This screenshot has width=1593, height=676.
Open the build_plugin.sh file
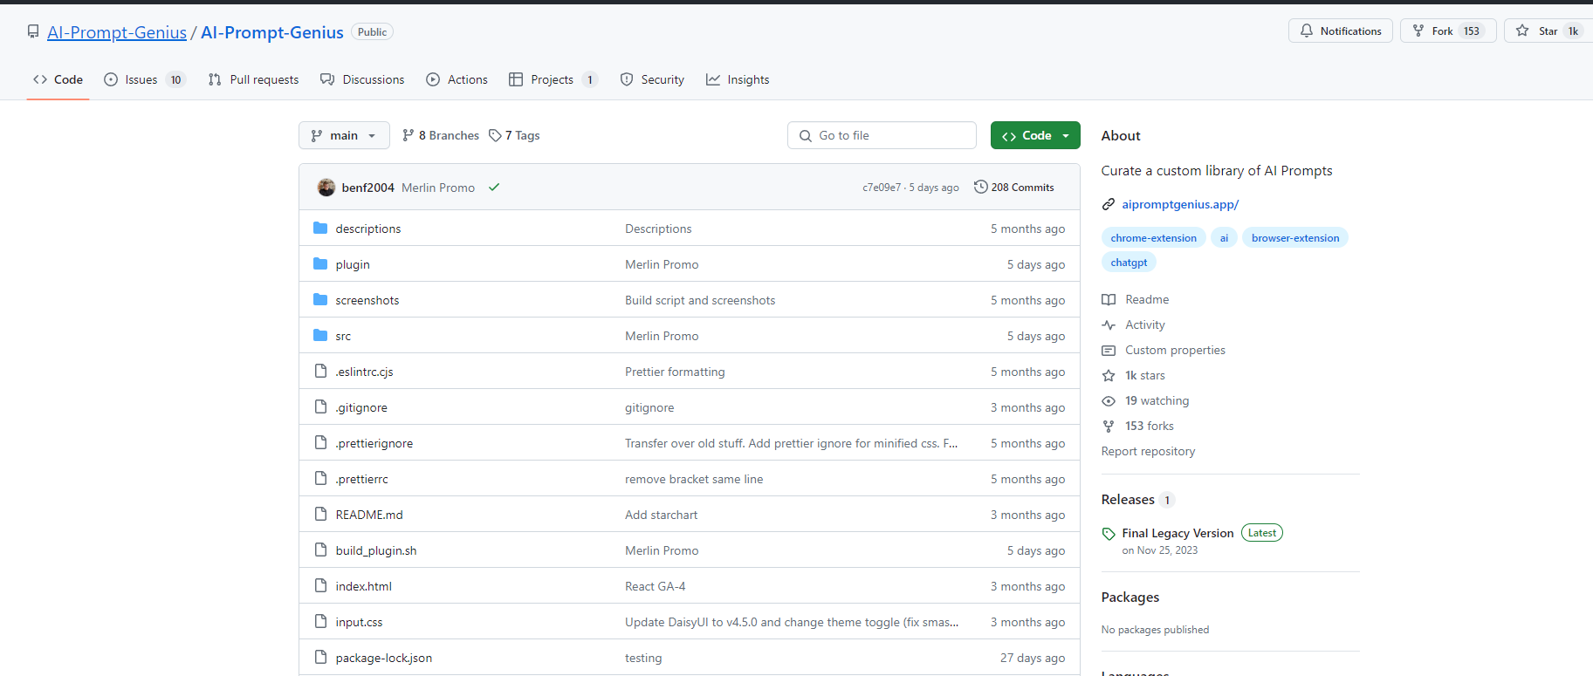[376, 550]
